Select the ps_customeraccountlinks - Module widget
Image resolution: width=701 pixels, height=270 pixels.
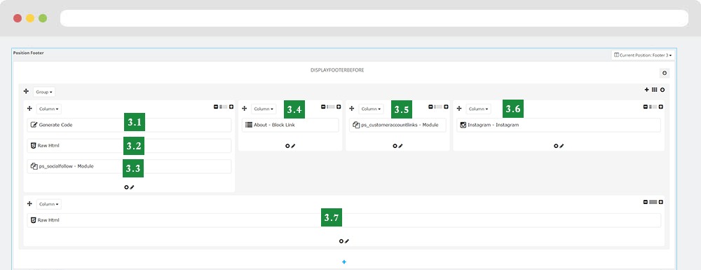pyautogui.click(x=397, y=125)
